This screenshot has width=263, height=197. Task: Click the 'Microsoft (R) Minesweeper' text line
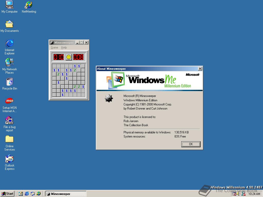(140, 96)
